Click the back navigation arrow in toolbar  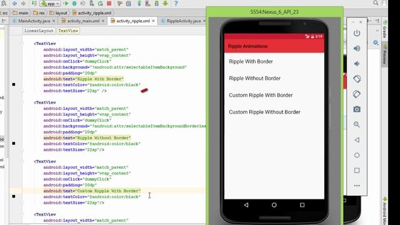(14, 3)
